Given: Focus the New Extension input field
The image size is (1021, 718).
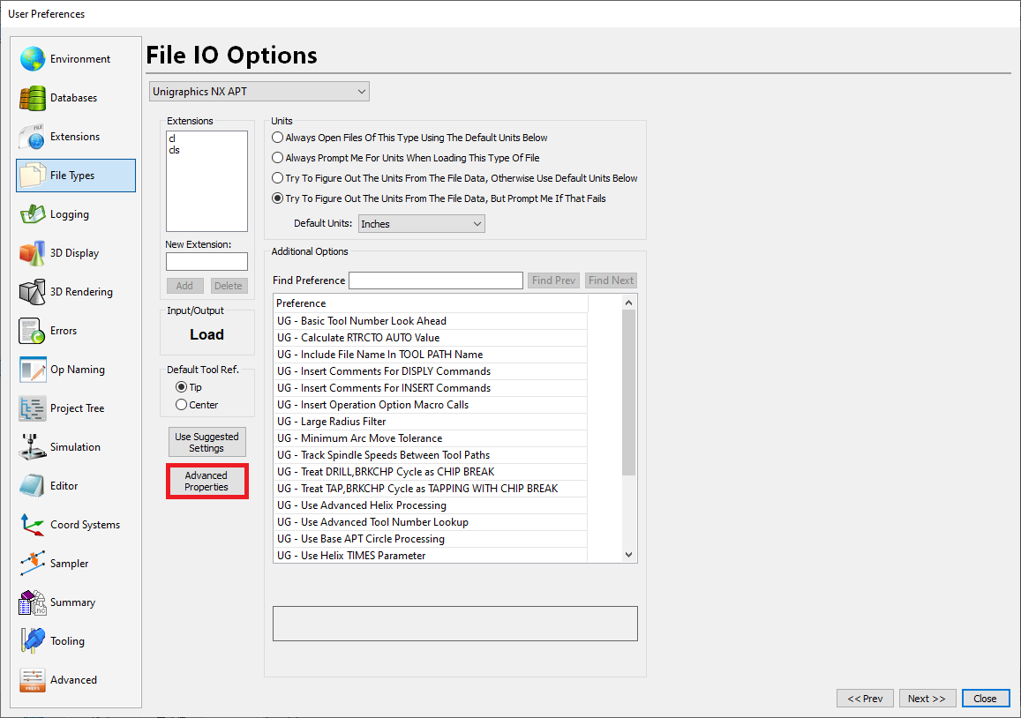Looking at the screenshot, I should (207, 261).
